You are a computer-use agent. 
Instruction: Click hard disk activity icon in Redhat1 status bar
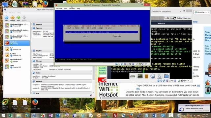(116, 64)
